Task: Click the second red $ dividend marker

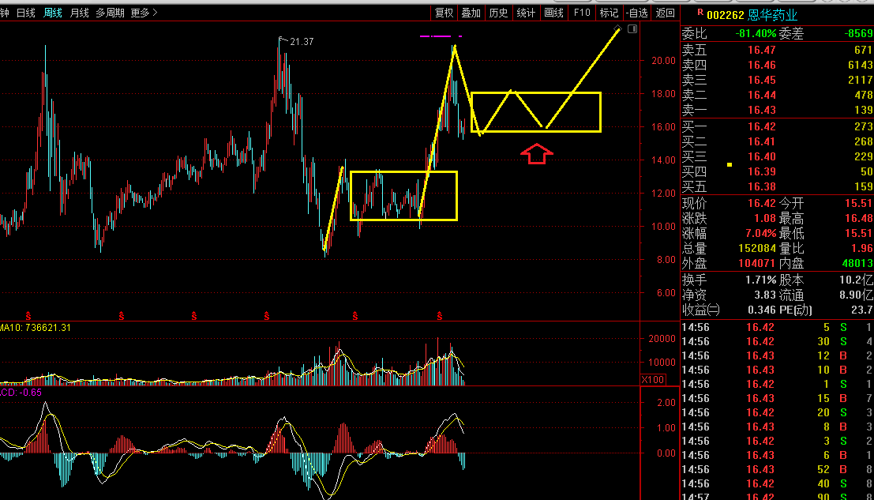Action: tap(122, 316)
